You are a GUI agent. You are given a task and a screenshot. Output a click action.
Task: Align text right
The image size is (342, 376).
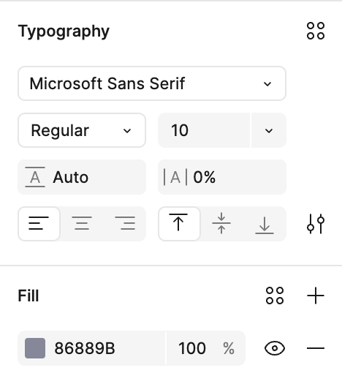[x=125, y=224]
